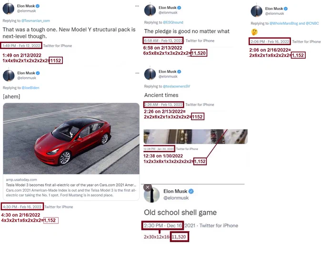The height and width of the screenshot is (254, 324).
Task: Click the close X on Old school shell game tweet
Action: (148, 187)
